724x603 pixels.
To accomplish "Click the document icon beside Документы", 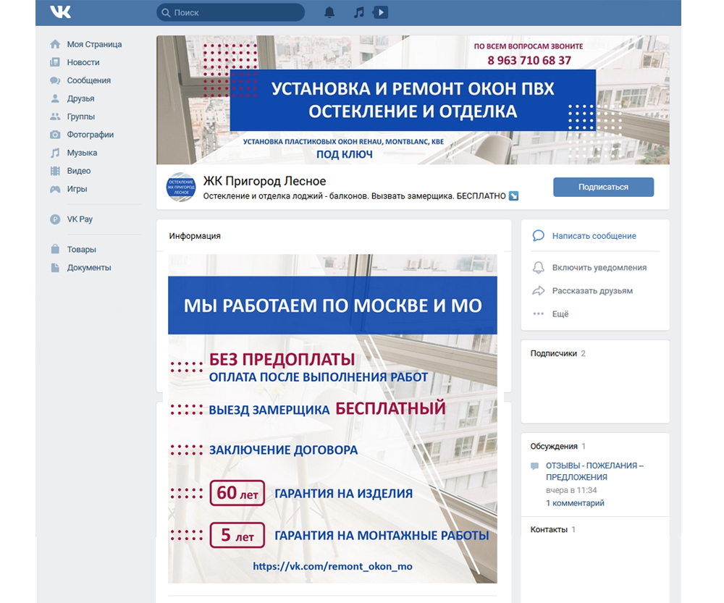I will (x=55, y=267).
